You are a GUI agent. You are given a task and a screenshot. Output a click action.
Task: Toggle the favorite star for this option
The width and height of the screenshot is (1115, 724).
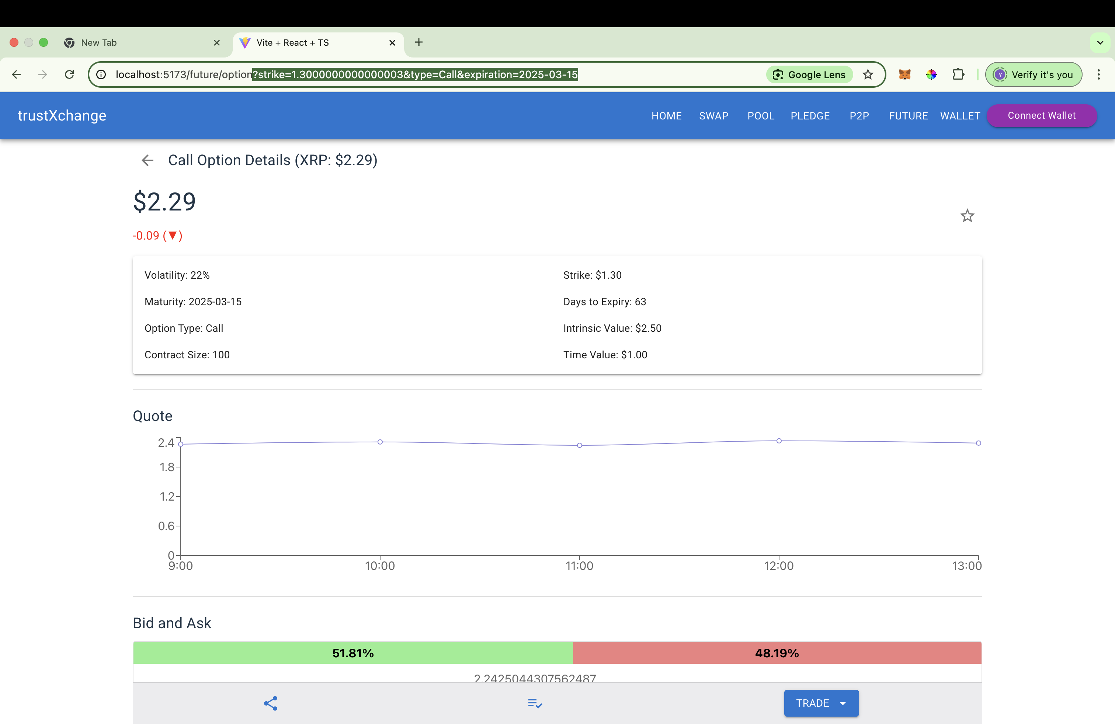point(967,216)
